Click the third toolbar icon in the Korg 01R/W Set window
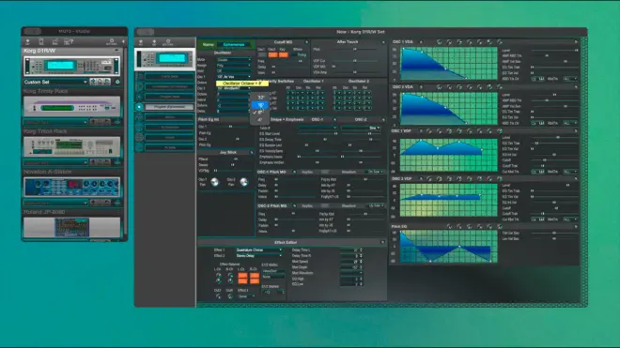Viewport: 620px width, 348px height. [167, 42]
